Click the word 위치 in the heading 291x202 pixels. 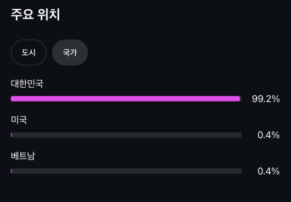(x=48, y=14)
